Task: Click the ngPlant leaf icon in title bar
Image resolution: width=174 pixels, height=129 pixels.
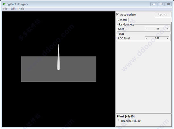Action: (x=4, y=4)
